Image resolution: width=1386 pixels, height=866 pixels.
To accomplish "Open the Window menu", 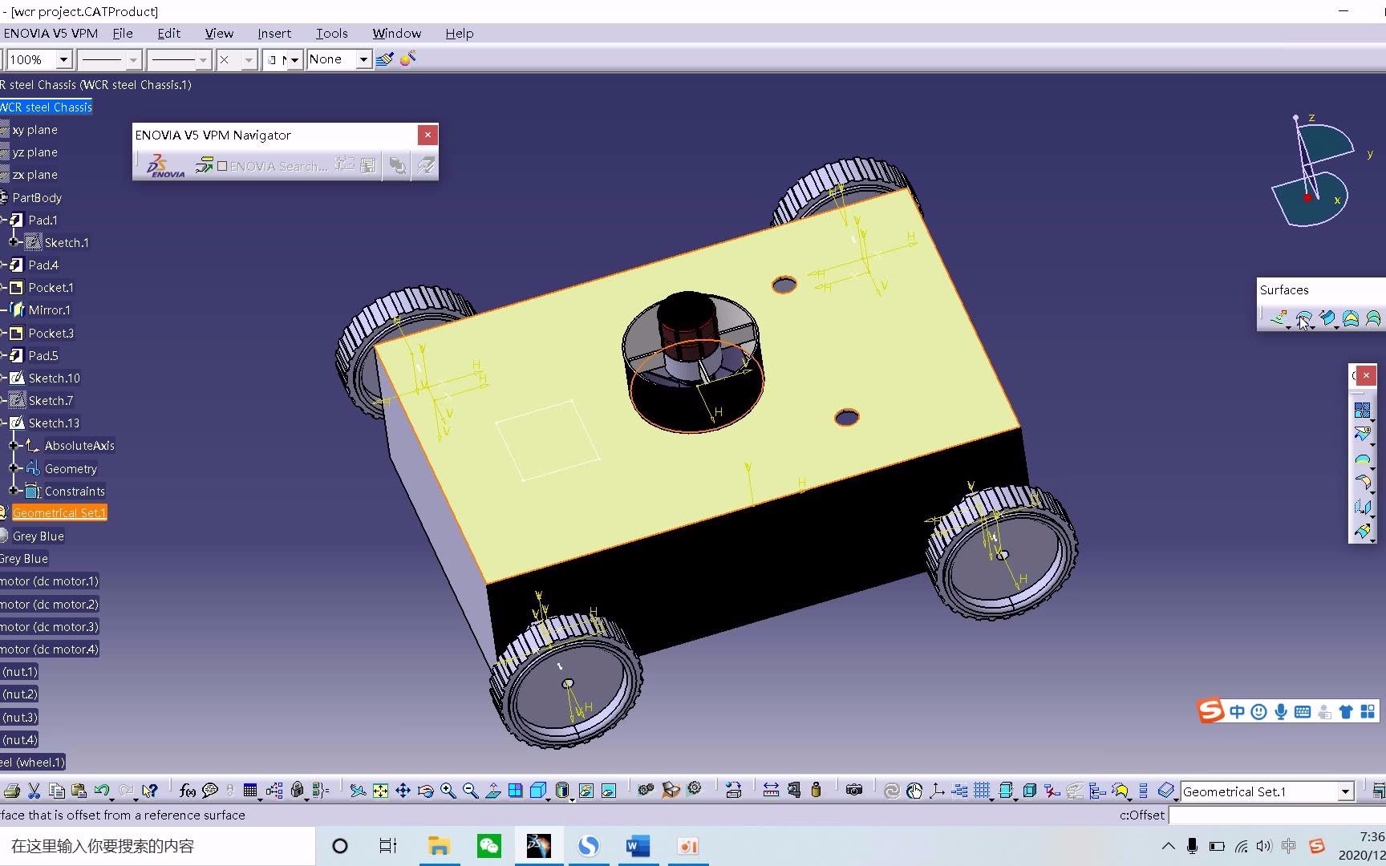I will (396, 33).
